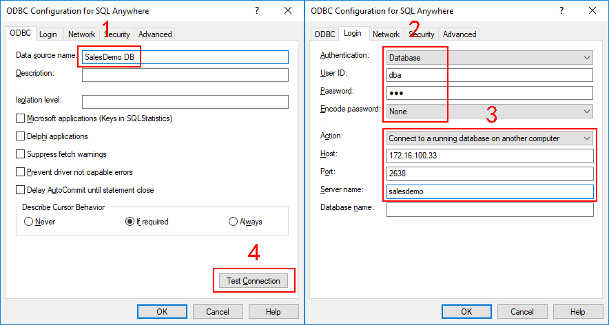Enable Microsoft applications (Keys in SQLStatistics) checkbox
Screen dimensions: 609x325
pyautogui.click(x=20, y=118)
